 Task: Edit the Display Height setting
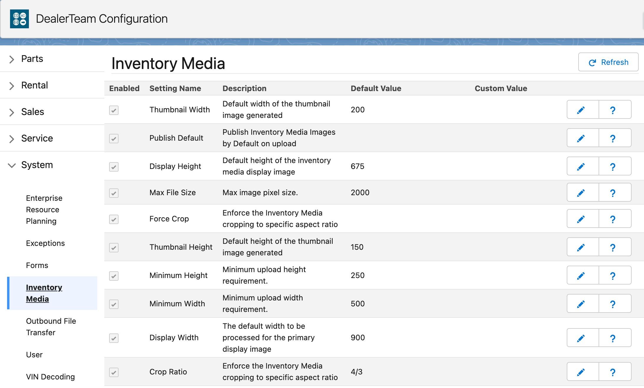click(x=583, y=166)
